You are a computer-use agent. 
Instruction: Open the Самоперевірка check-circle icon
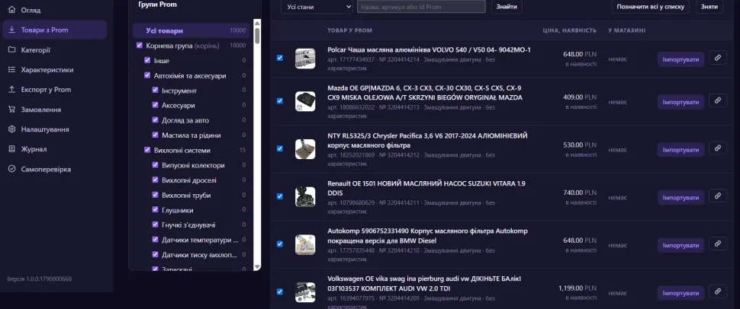click(x=11, y=169)
